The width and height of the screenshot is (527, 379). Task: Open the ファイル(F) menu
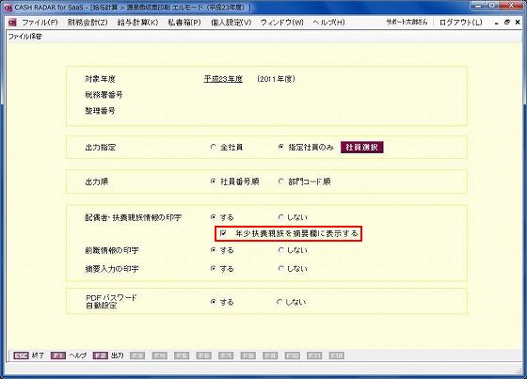tap(40, 23)
